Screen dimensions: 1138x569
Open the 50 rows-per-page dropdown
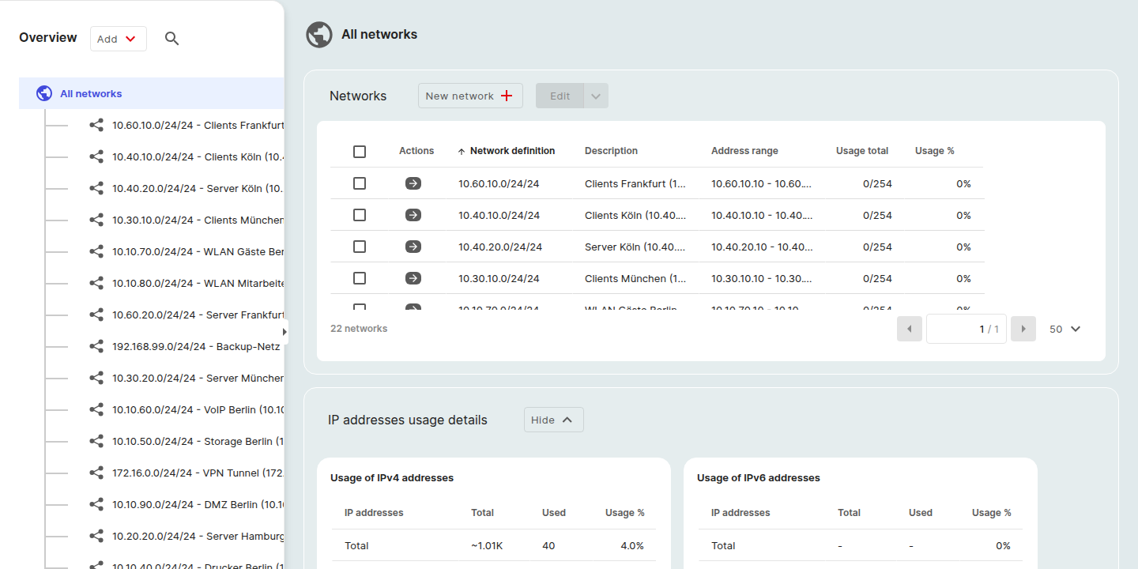tap(1065, 329)
